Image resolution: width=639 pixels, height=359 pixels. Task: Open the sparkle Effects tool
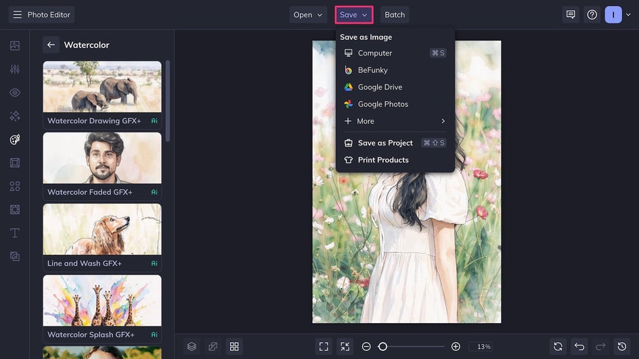(15, 116)
